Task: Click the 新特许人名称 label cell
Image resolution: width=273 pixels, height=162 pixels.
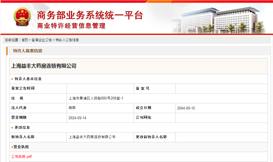Action: [38, 137]
